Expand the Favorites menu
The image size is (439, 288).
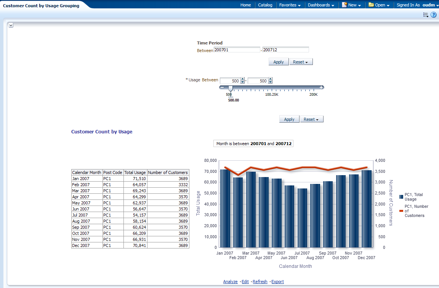coord(290,5)
